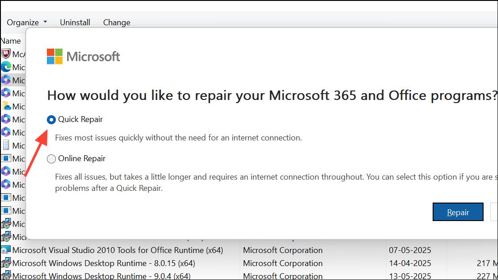Click the Desktop Runtime 9.0.4 installer icon
This screenshot has height=280, width=498.
tap(6, 276)
